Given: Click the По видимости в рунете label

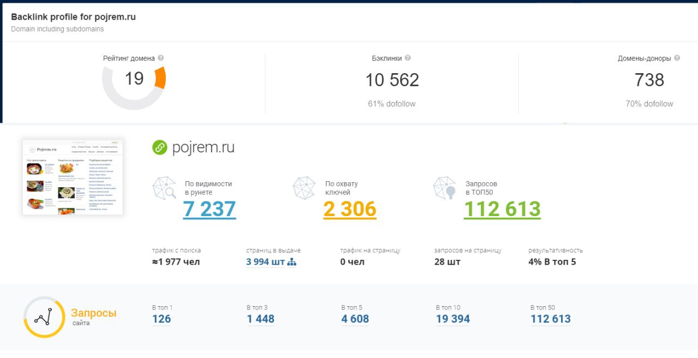Looking at the screenshot, I should (x=208, y=188).
